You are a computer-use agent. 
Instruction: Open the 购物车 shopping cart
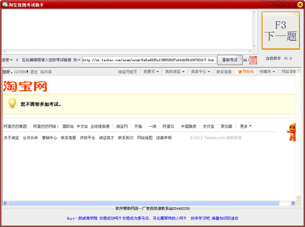pos(246,72)
